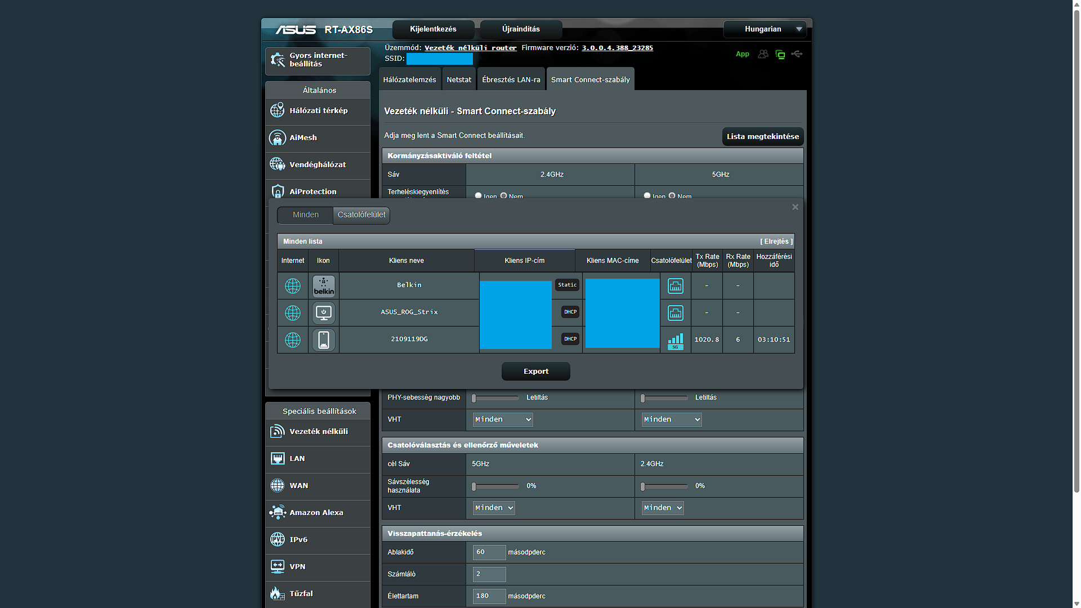Open the Hungarian language dropdown

coord(765,29)
